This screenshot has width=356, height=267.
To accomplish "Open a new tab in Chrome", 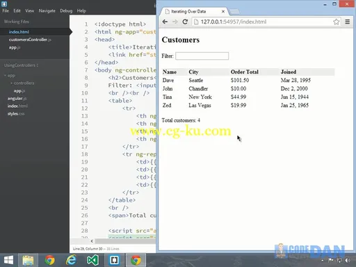I will pos(234,11).
